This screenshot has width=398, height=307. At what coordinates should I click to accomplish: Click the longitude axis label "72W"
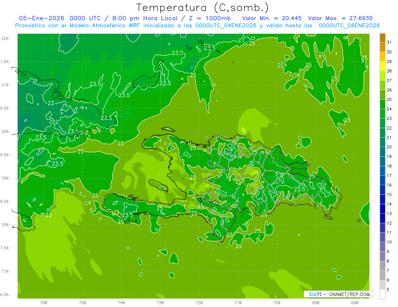click(199, 303)
